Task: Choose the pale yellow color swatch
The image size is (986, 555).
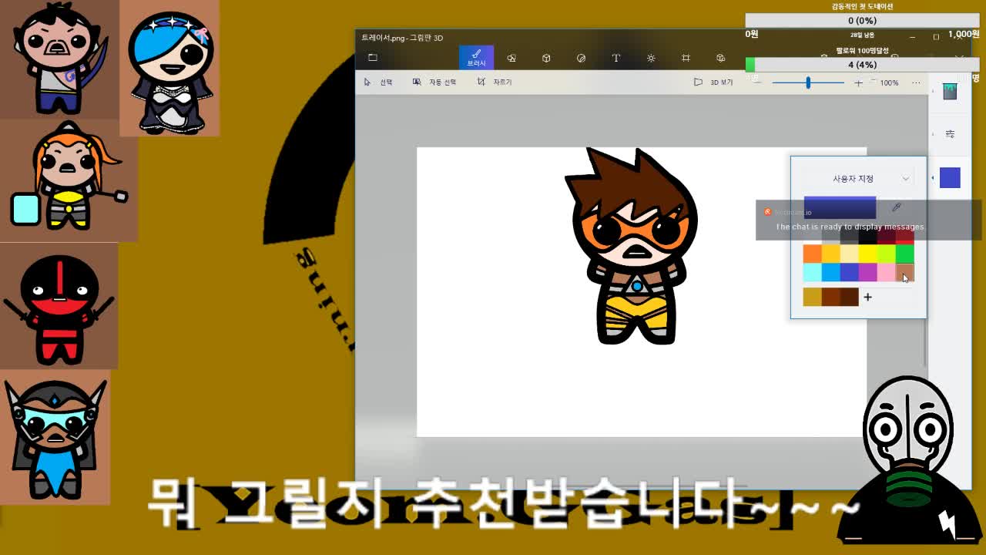Action: [850, 253]
